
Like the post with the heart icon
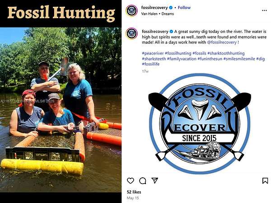tap(131, 181)
